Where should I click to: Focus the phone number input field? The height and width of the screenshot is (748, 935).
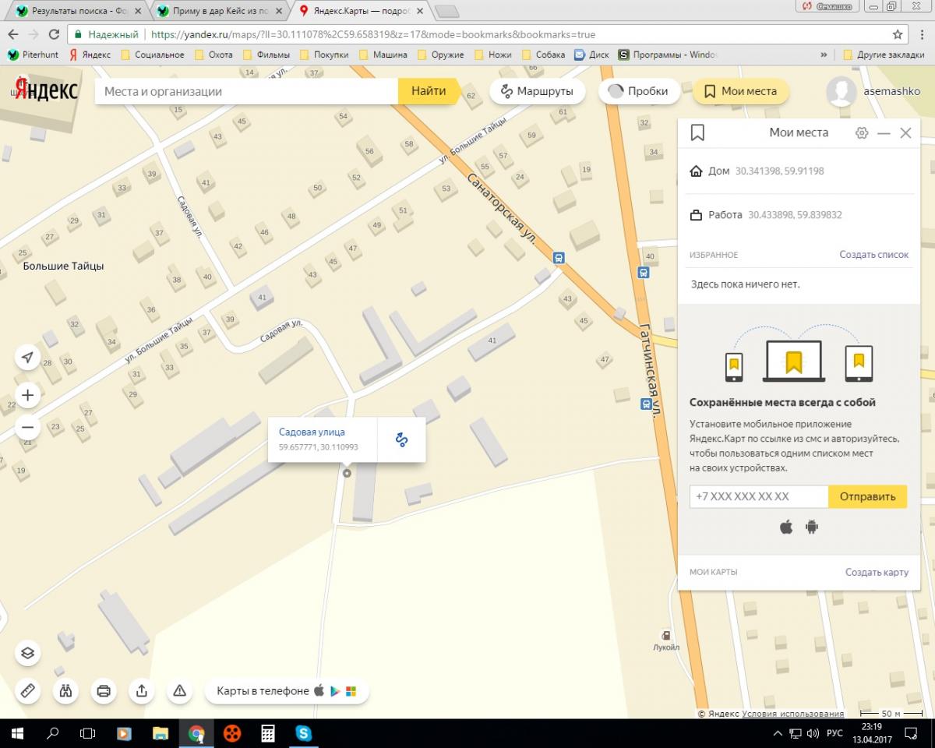pos(758,496)
